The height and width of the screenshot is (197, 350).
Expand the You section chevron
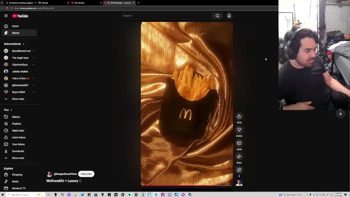pos(11,110)
